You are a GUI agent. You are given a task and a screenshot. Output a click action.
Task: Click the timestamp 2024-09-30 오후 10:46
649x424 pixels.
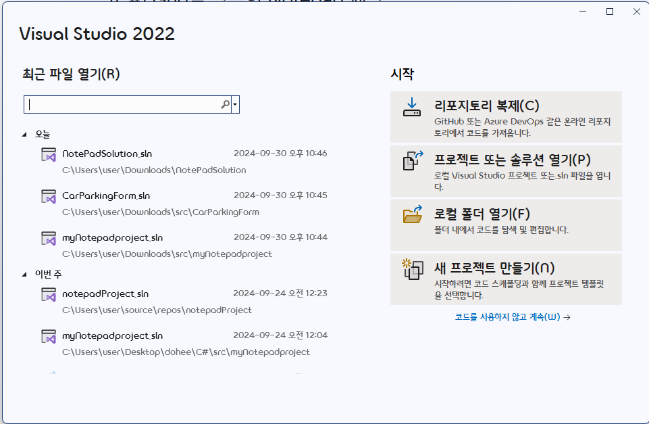click(281, 154)
